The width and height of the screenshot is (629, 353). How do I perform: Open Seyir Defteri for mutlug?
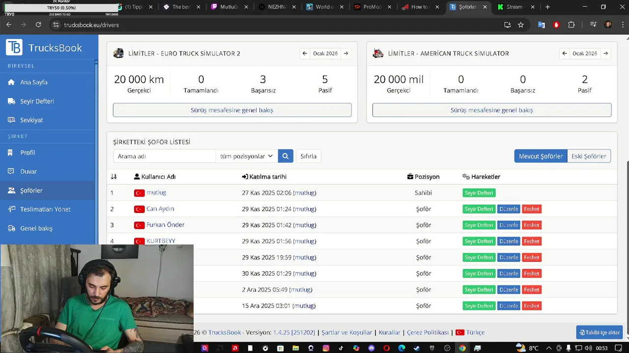[479, 193]
